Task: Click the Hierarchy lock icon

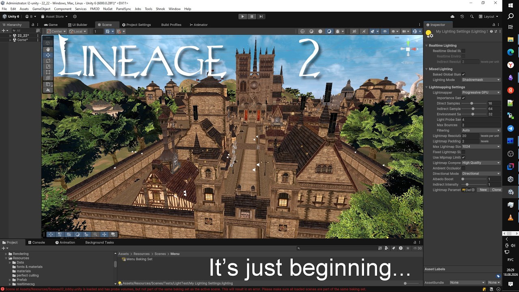Action: click(x=33, y=25)
